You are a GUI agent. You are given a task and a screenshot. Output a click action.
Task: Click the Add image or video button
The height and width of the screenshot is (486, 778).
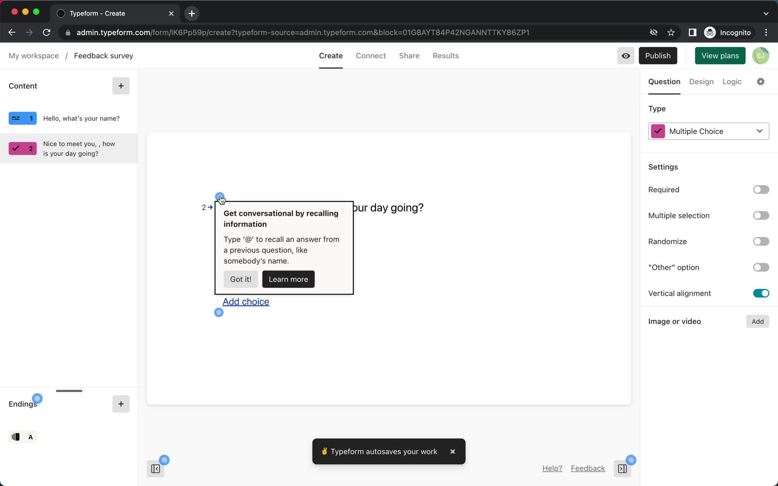(x=757, y=321)
